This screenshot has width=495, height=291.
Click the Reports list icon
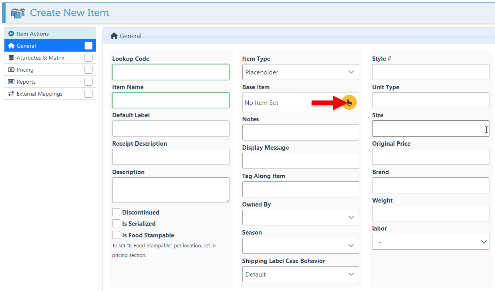(x=11, y=82)
